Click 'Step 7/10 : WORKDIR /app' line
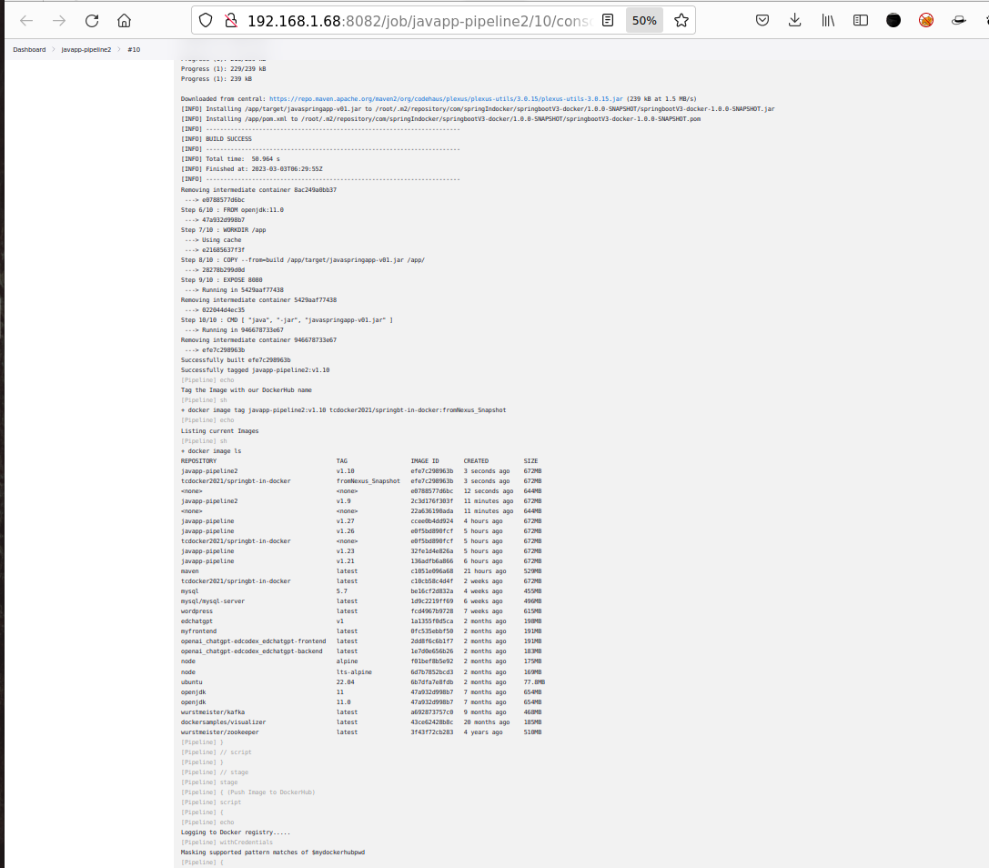This screenshot has width=989, height=868. point(223,229)
